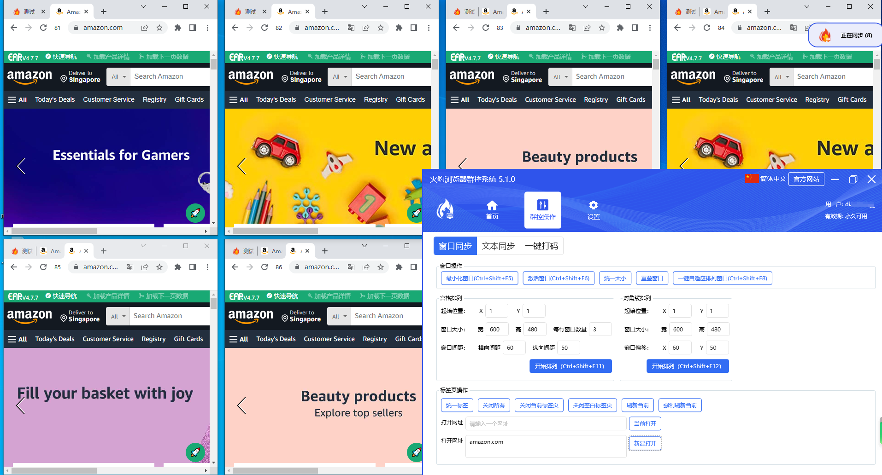Select the 一键打码 tab
The height and width of the screenshot is (475, 882).
541,246
